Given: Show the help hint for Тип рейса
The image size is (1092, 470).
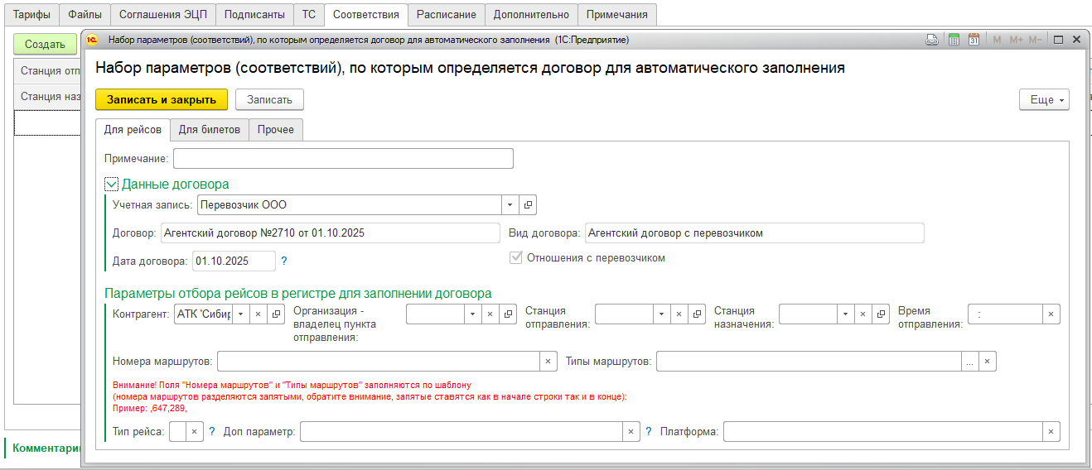Looking at the screenshot, I should (212, 431).
